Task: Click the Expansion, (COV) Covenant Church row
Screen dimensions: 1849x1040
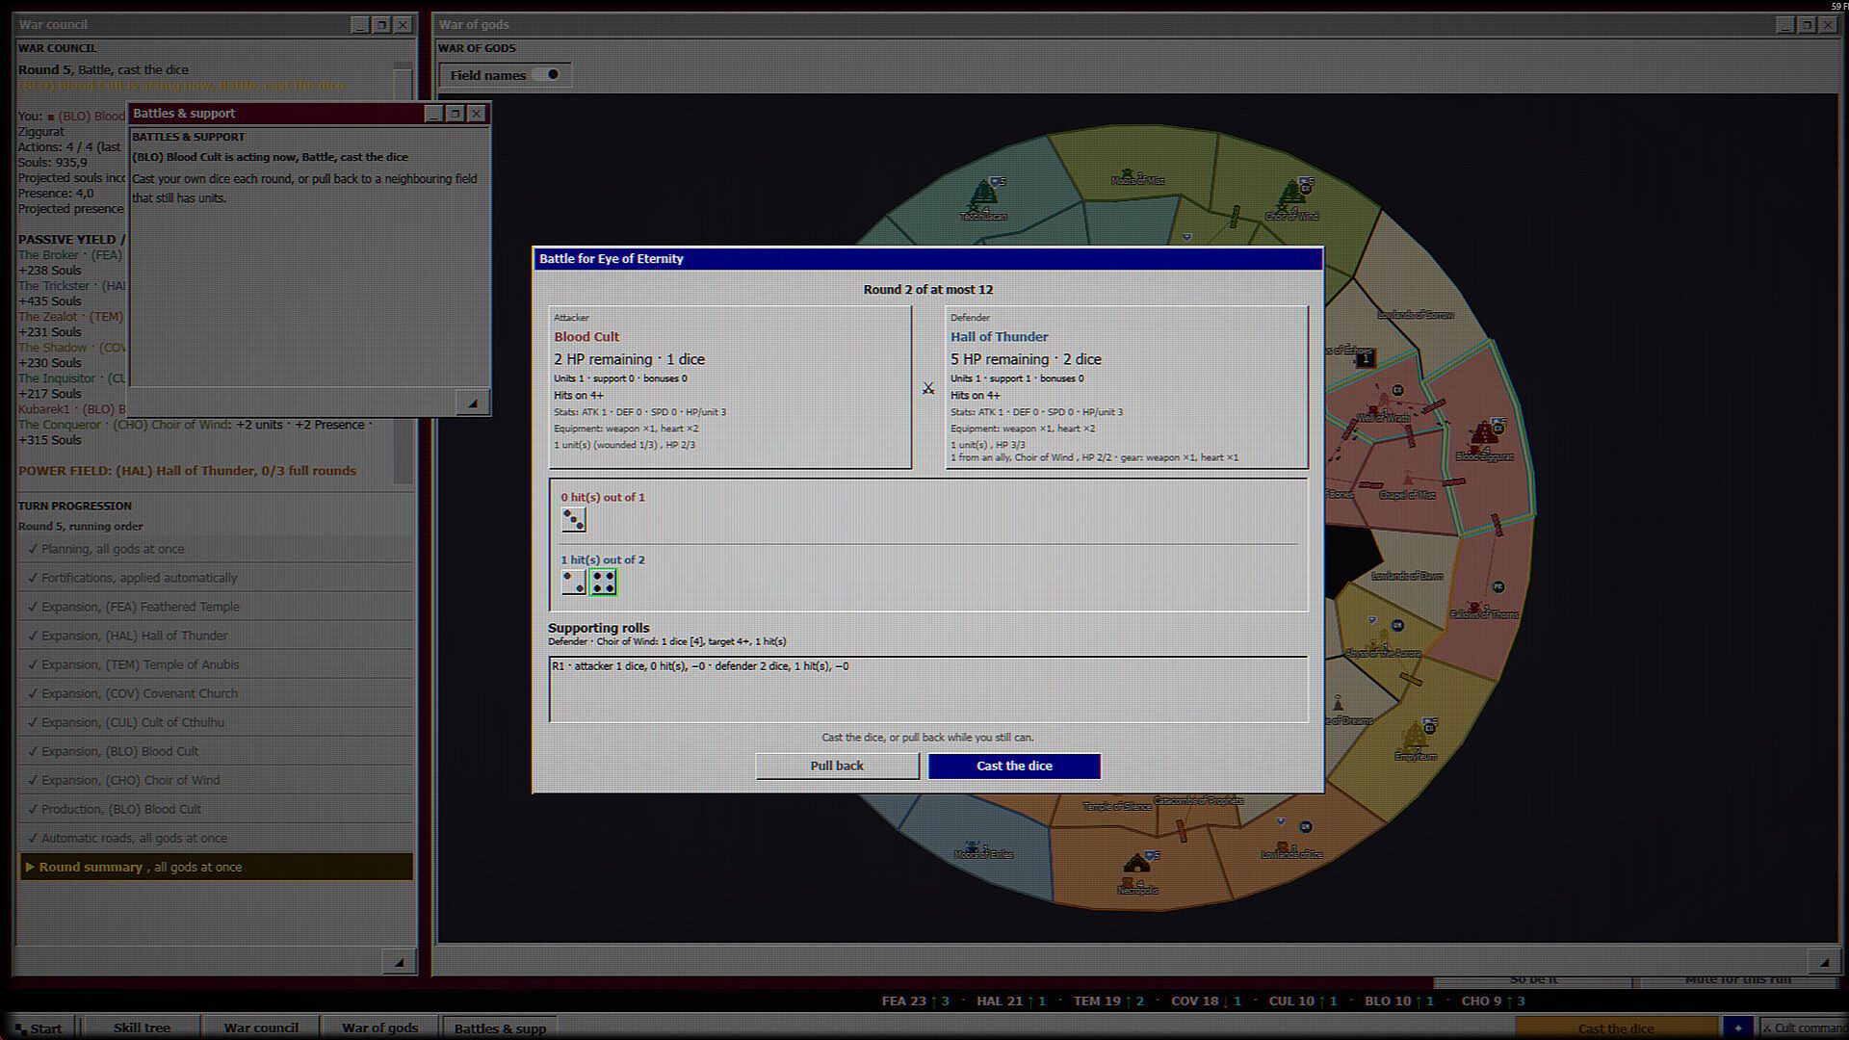Action: [x=217, y=693]
